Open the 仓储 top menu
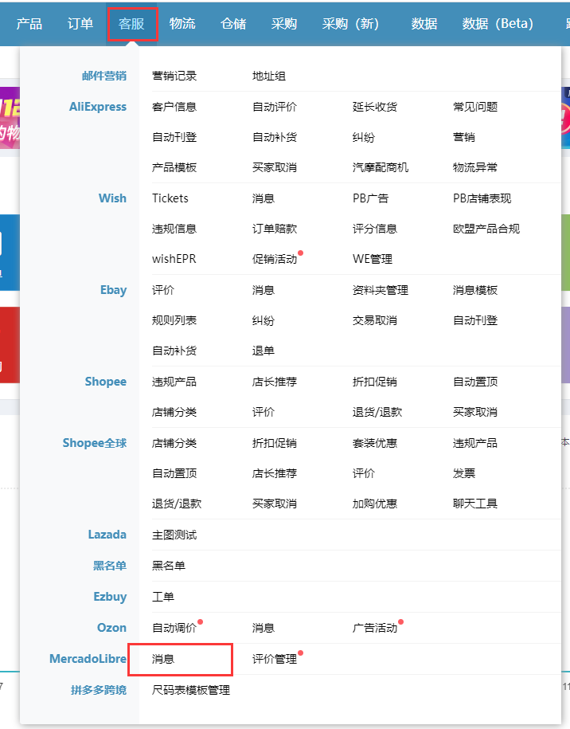 (233, 24)
